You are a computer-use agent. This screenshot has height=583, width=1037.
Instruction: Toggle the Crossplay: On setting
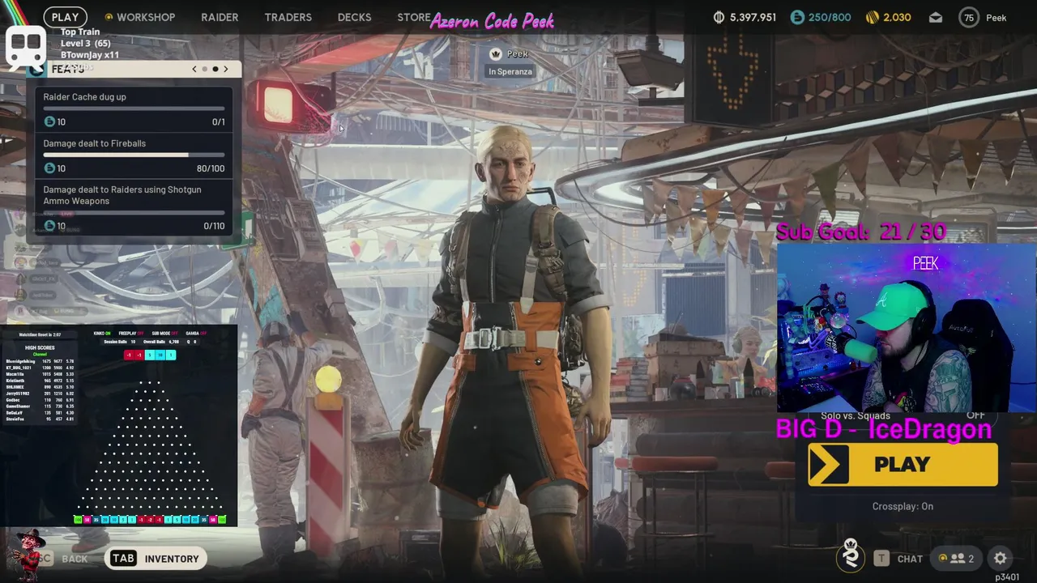pyautogui.click(x=903, y=506)
